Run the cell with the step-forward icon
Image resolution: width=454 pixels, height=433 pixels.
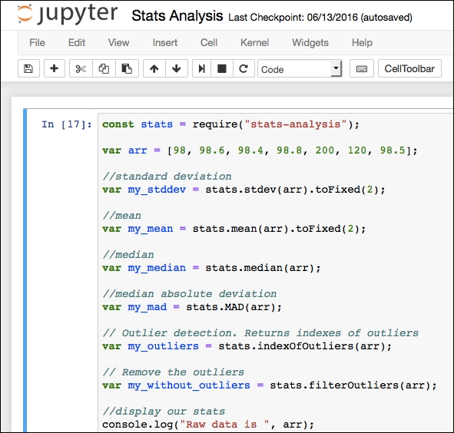(x=201, y=68)
